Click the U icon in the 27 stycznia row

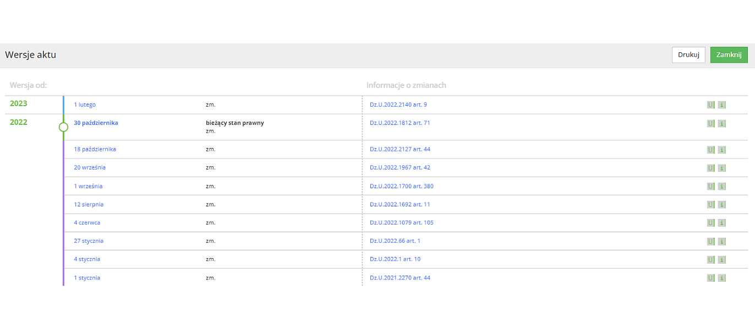(x=710, y=241)
